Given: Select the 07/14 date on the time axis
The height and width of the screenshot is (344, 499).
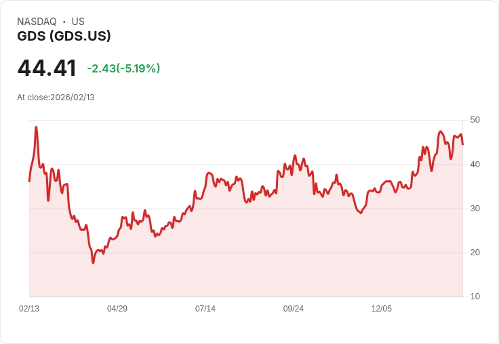Looking at the screenshot, I should (x=205, y=309).
